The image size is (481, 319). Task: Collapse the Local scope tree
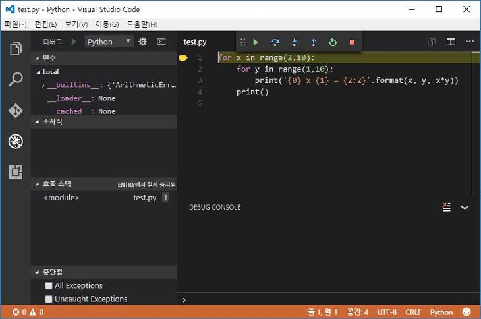coord(38,72)
